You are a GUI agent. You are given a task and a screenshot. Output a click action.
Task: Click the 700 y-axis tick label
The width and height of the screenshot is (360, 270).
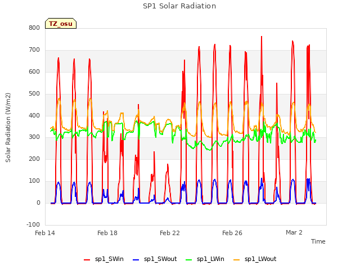(34, 50)
